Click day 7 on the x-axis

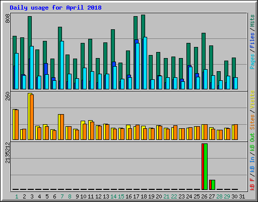click(x=62, y=196)
